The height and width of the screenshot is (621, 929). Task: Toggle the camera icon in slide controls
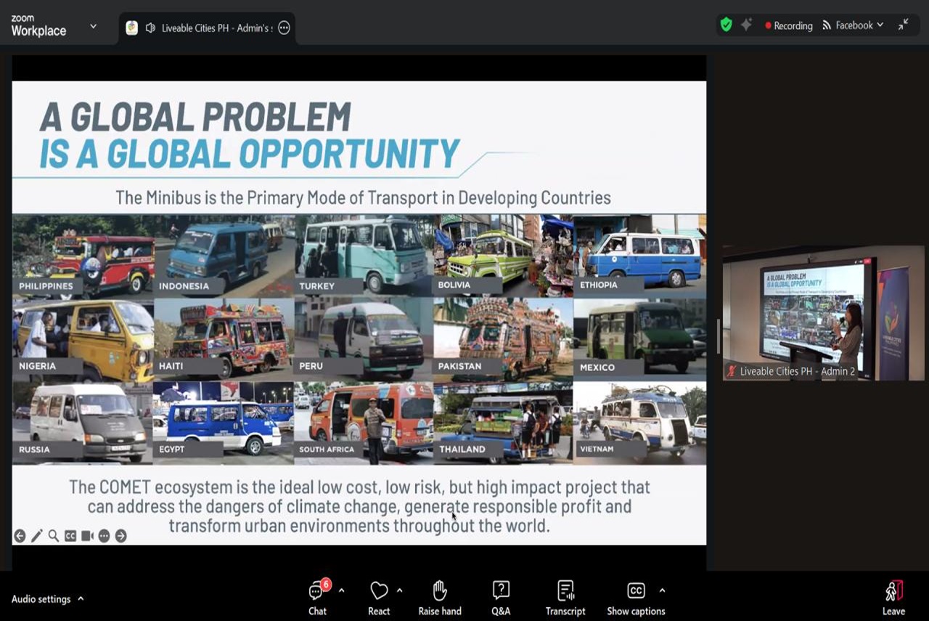pyautogui.click(x=87, y=536)
